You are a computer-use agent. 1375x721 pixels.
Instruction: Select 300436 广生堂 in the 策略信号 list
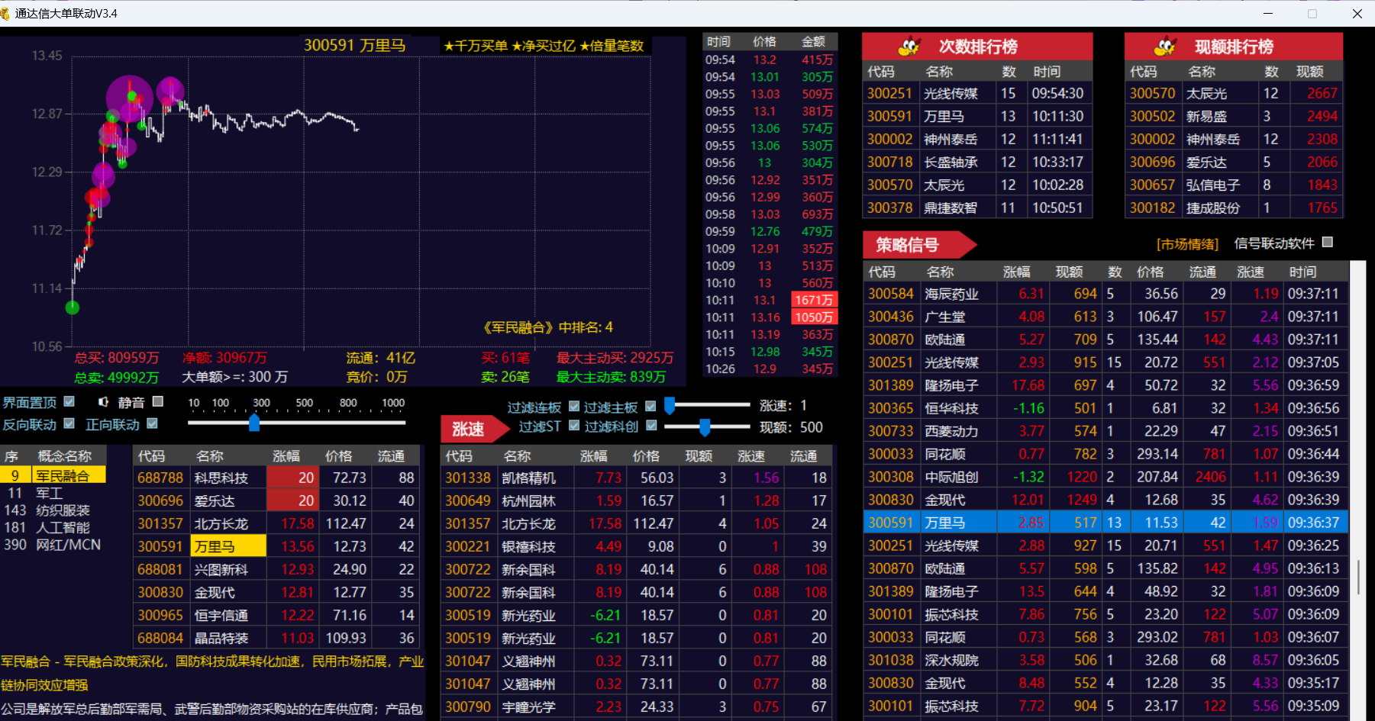1105,317
